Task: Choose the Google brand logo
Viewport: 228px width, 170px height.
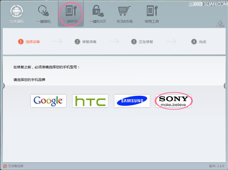Action: point(48,101)
